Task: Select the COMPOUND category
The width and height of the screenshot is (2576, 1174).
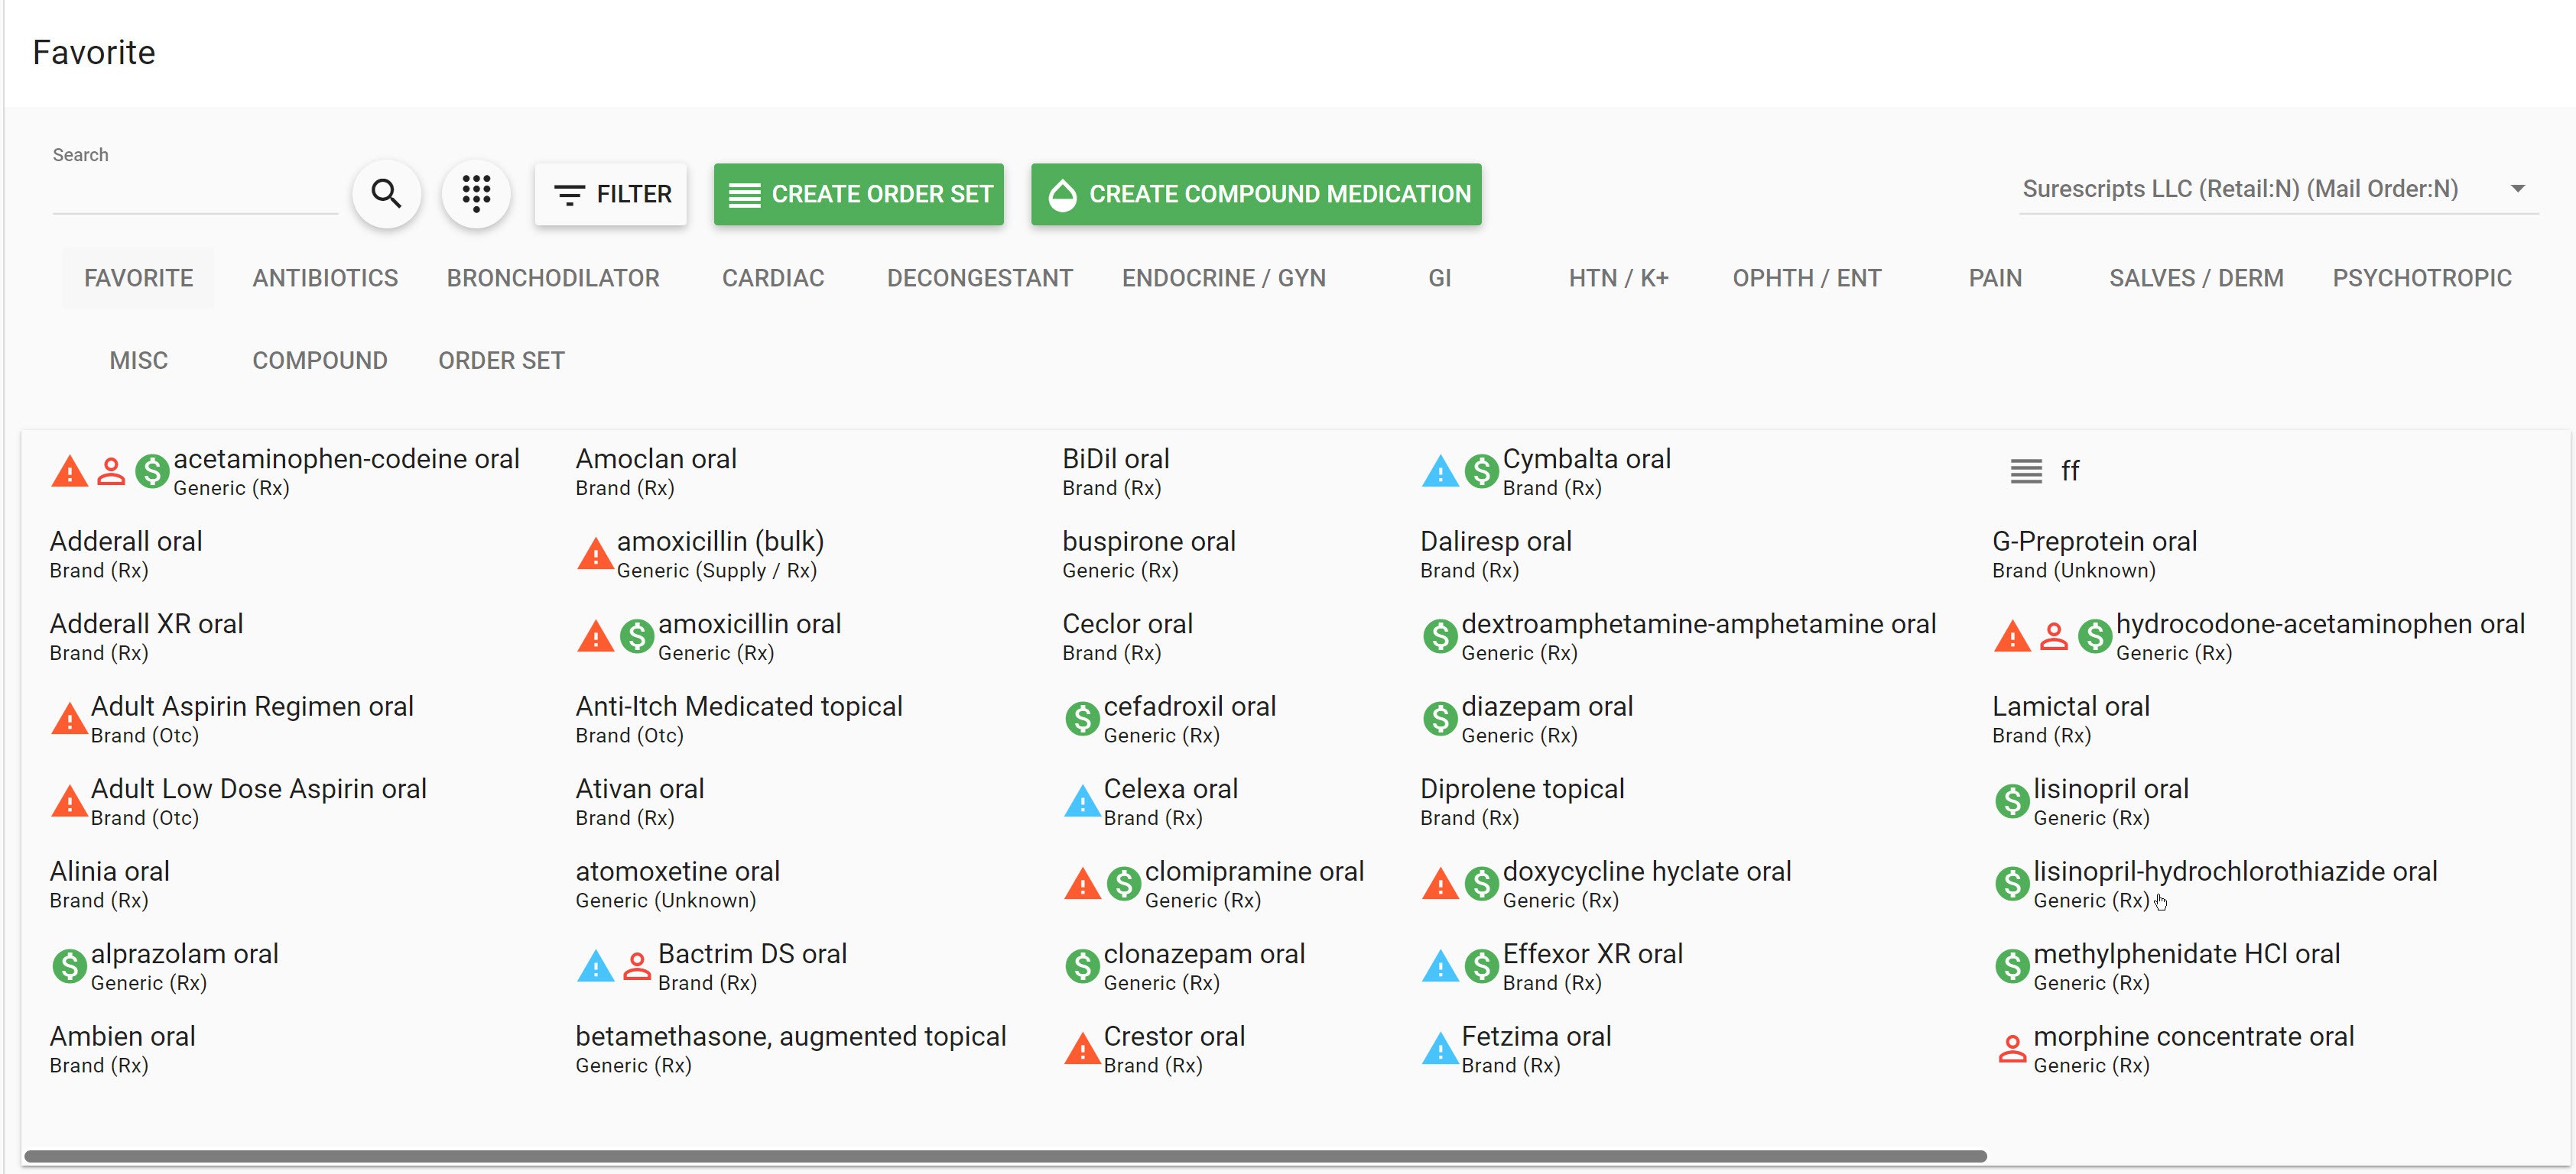Action: click(320, 360)
